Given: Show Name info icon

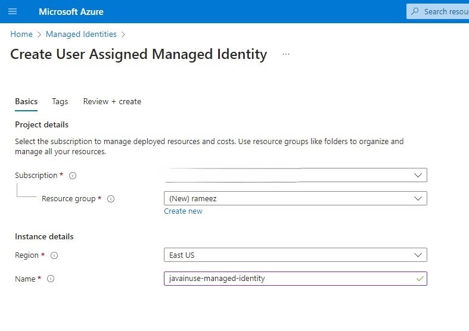Looking at the screenshot, I should point(51,279).
